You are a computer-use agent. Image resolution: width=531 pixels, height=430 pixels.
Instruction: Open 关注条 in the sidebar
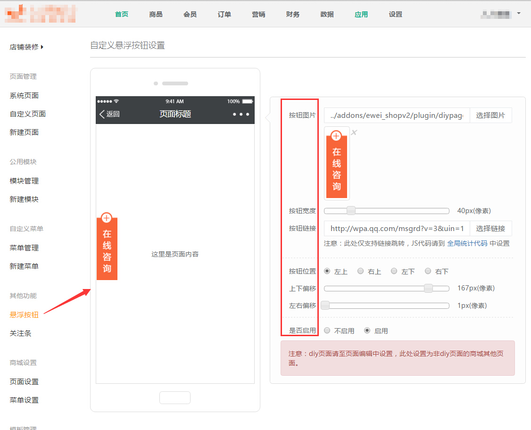21,333
